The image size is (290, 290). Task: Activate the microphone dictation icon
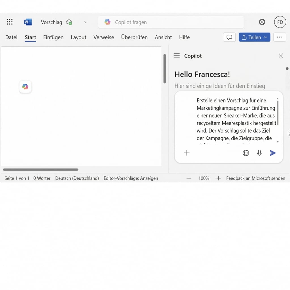259,153
